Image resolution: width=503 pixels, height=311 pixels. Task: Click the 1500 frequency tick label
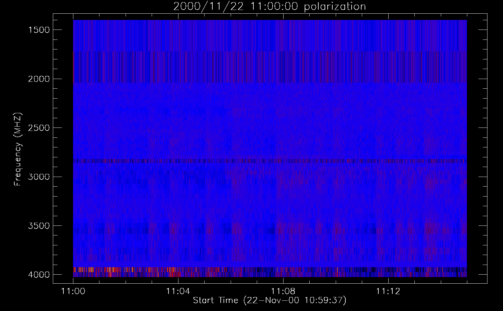click(x=39, y=30)
